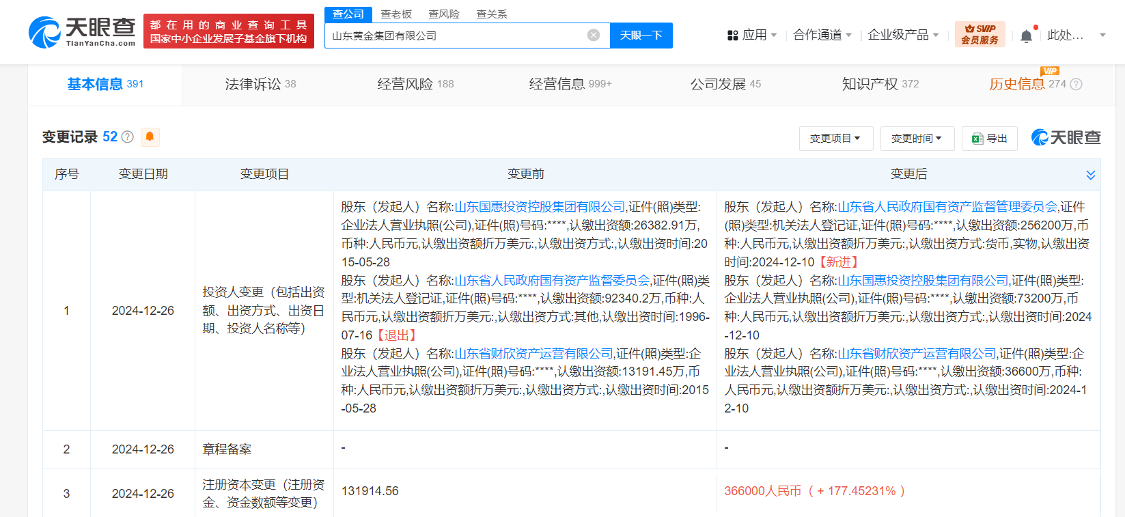Screen dimensions: 1125x517
Task: Click the 131914.56 value before change
Action: point(370,491)
